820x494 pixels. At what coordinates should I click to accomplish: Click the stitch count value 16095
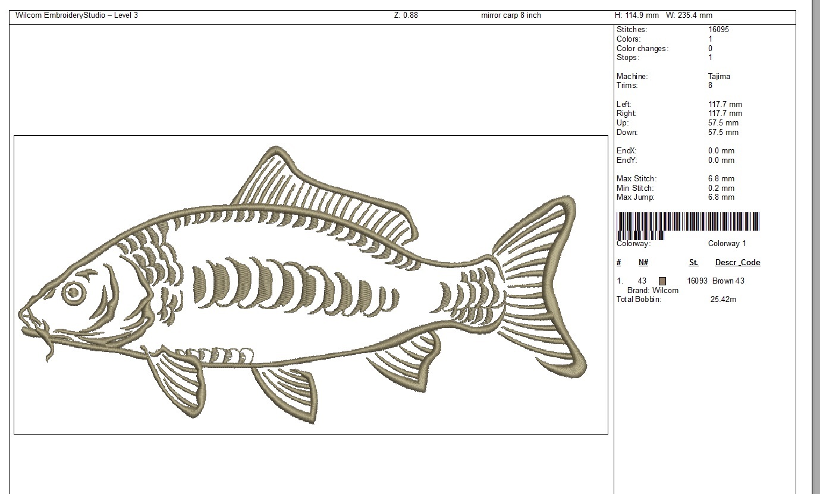[719, 30]
